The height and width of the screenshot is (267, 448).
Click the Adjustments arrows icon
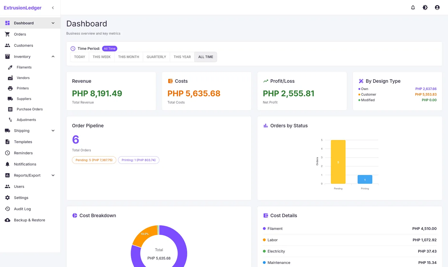pyautogui.click(x=10, y=120)
